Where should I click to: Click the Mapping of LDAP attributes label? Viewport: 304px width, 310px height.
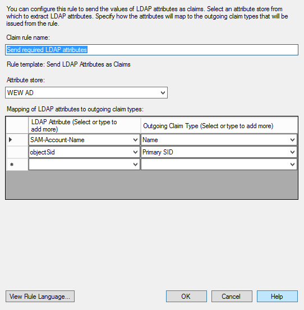[75, 109]
